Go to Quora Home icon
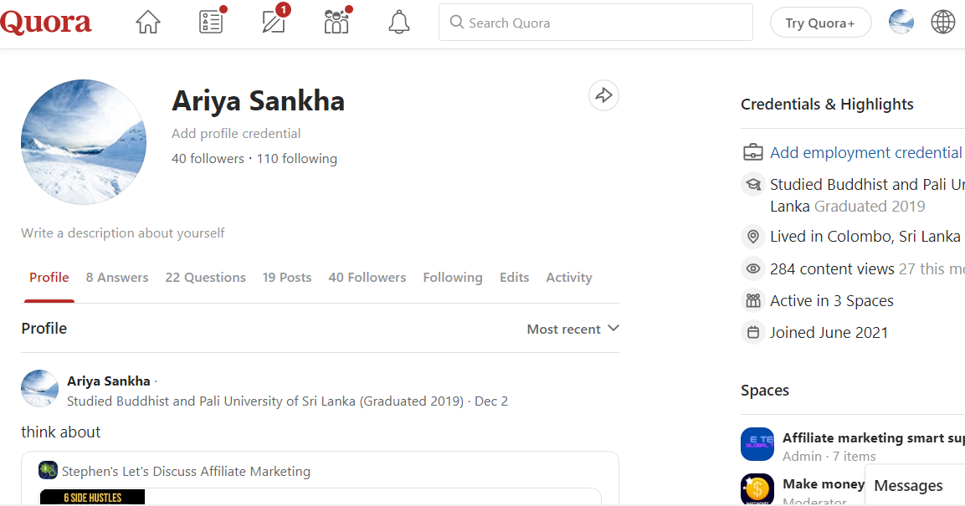This screenshot has width=965, height=506. tap(148, 23)
